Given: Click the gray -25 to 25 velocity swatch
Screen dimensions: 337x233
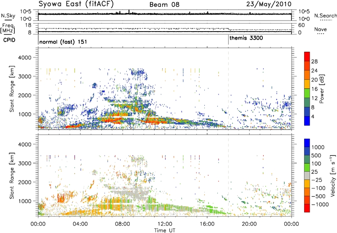Looking at the screenshot, I should 307,175.
